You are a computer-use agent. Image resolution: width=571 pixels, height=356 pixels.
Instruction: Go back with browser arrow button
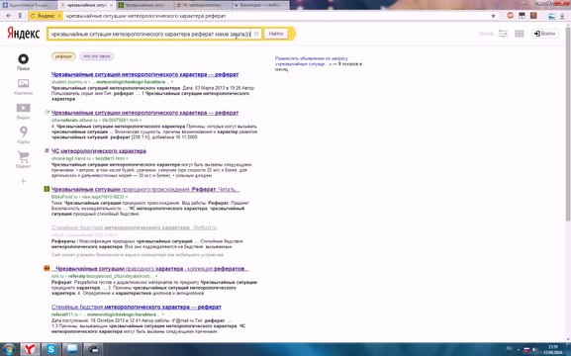[9, 16]
